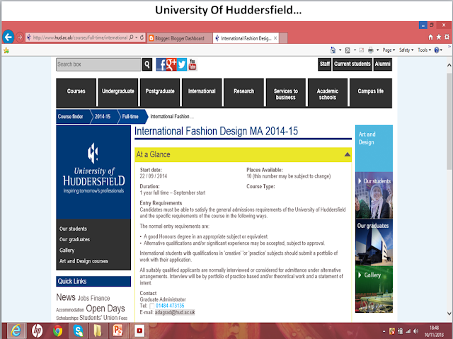Click the Current students button
The image size is (453, 339).
pyautogui.click(x=352, y=64)
